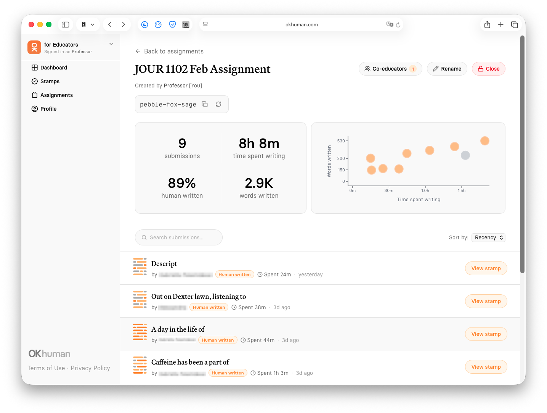Open the Co-educators button
Image resolution: width=547 pixels, height=413 pixels.
coord(390,69)
